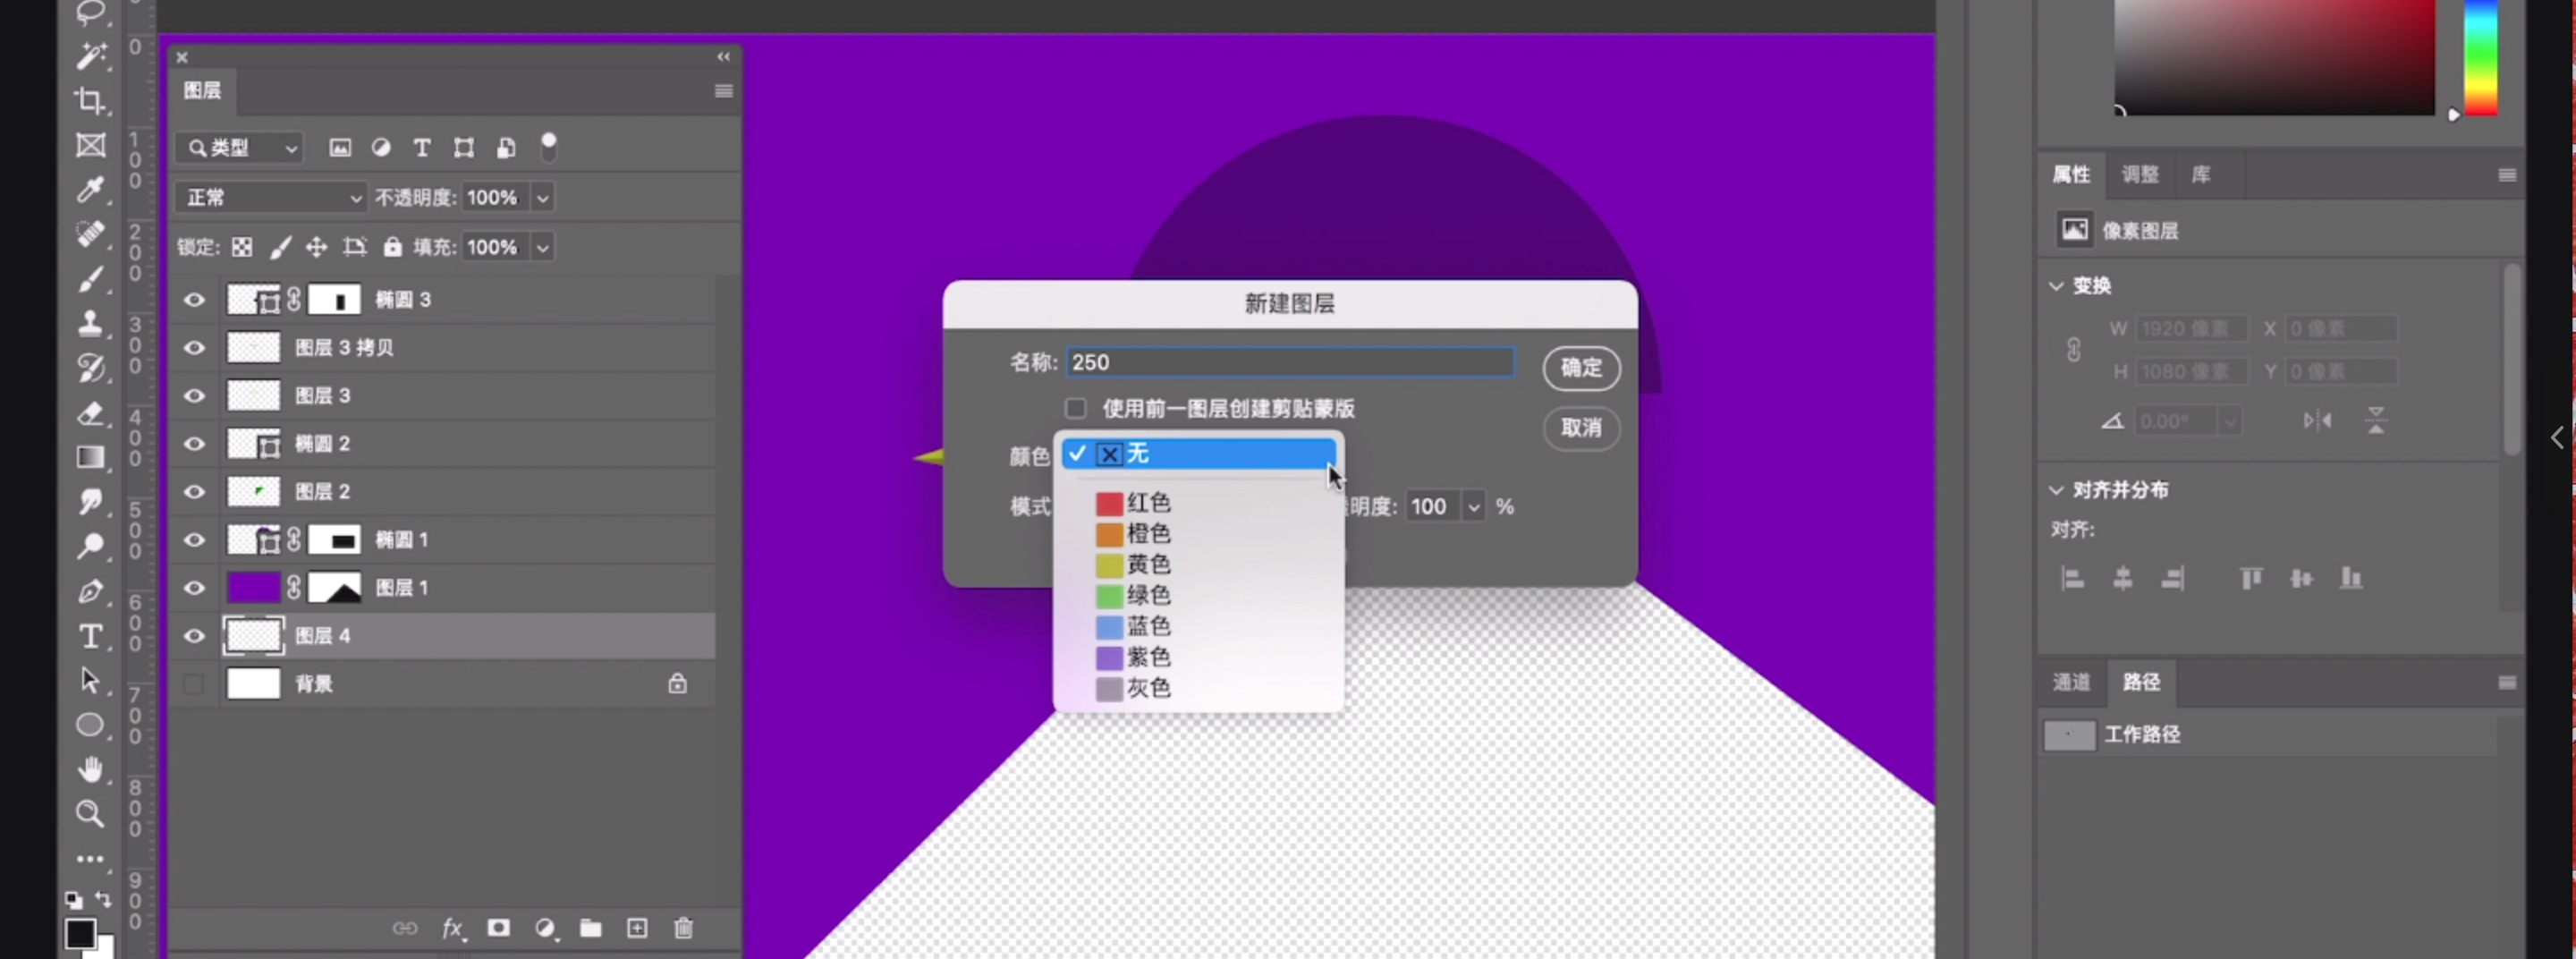This screenshot has height=959, width=2576.
Task: Create a new layer from Layers panel
Action: 637,928
